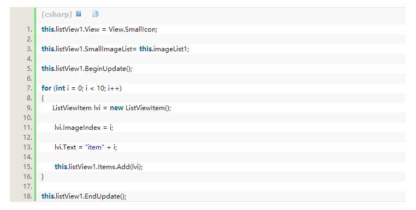Click the "item" string literal

coord(94,147)
